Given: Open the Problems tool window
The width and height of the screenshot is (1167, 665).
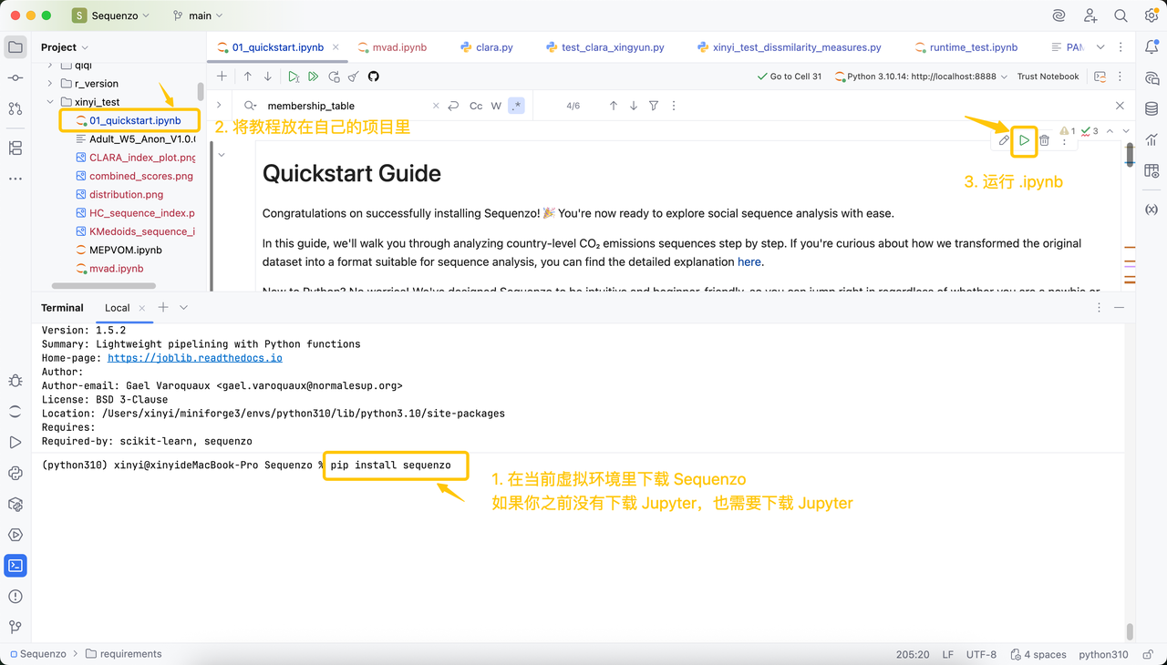Looking at the screenshot, I should click(15, 597).
